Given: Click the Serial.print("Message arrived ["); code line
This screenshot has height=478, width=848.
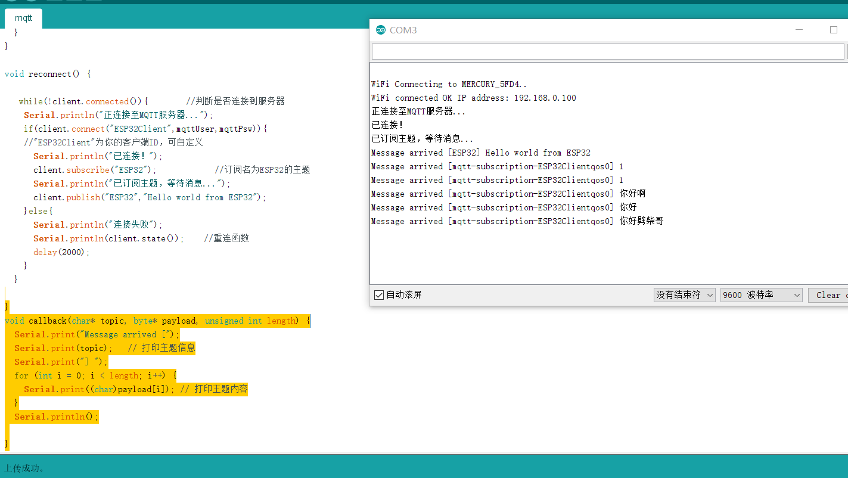Looking at the screenshot, I should pos(97,334).
